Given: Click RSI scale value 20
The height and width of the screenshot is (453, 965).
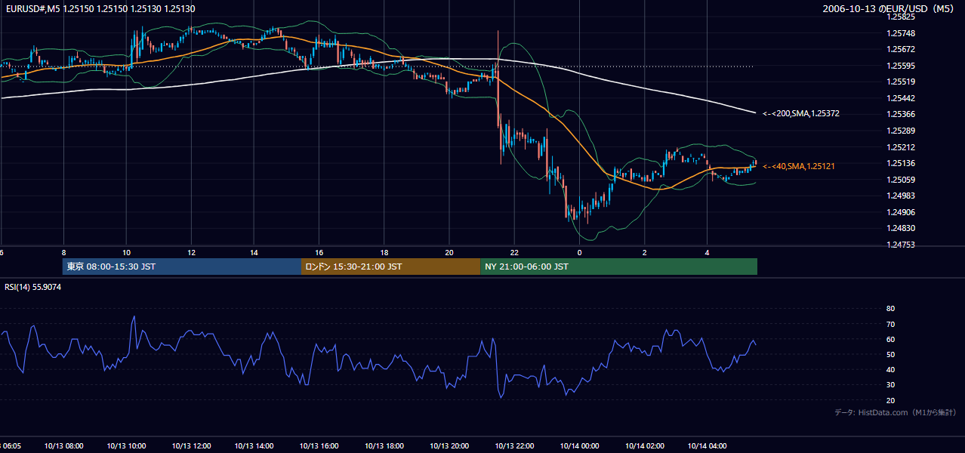Looking at the screenshot, I should (x=890, y=400).
